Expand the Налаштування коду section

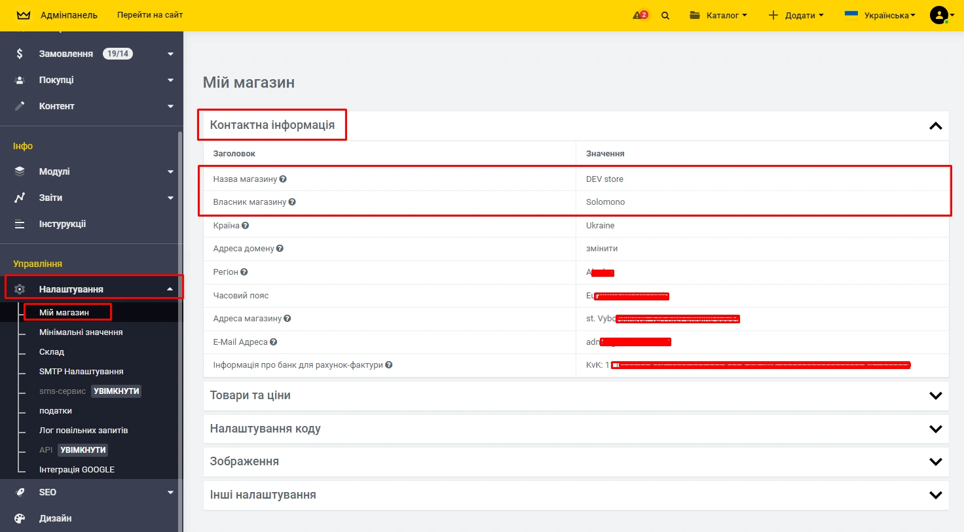click(x=935, y=429)
